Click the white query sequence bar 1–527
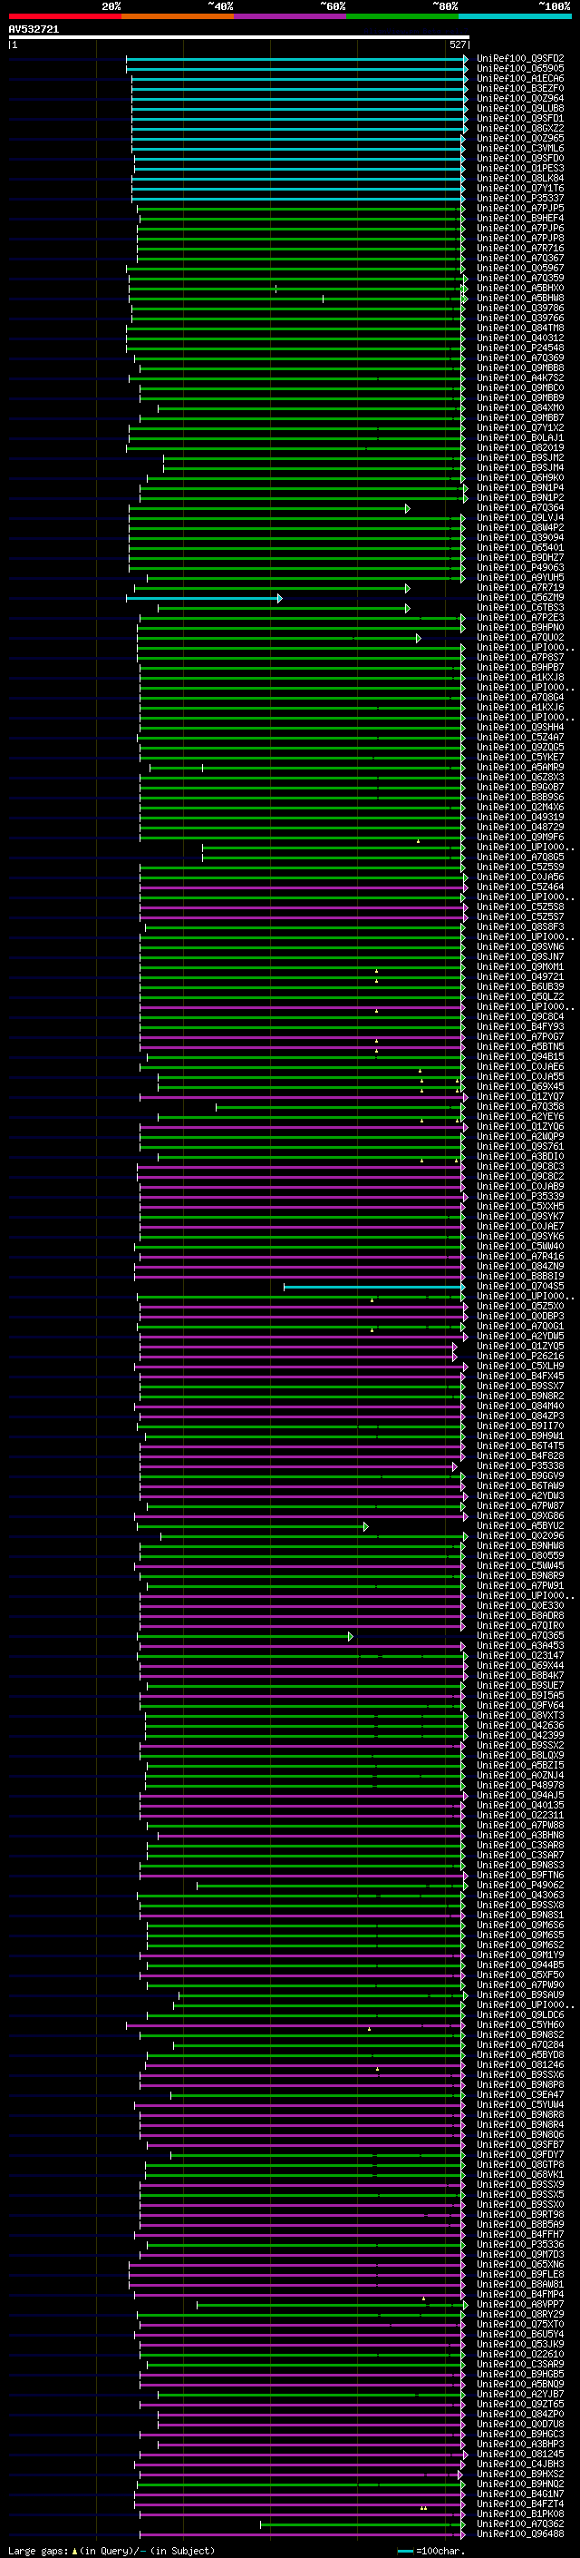 click(x=239, y=36)
